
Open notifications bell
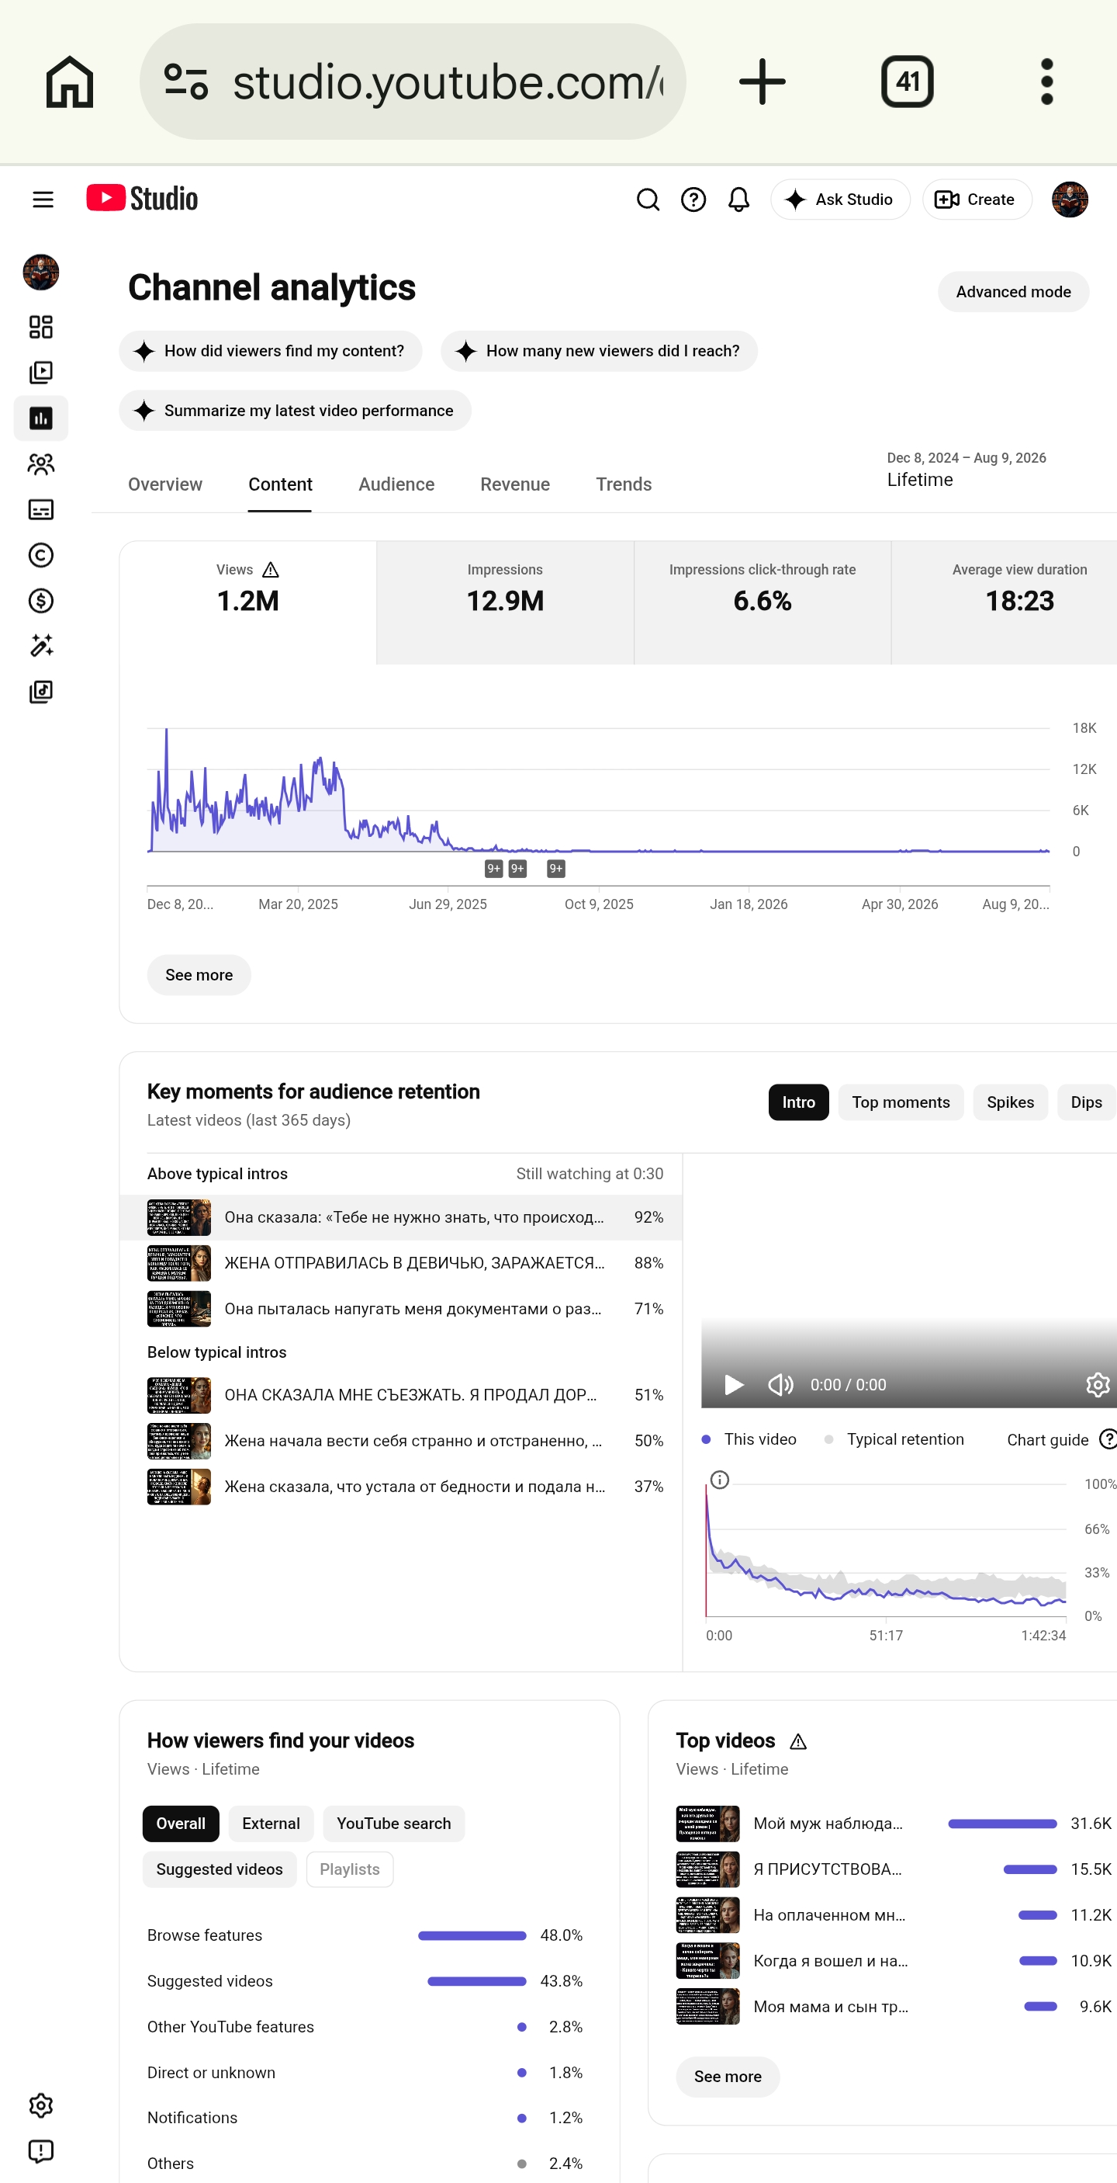pos(739,200)
